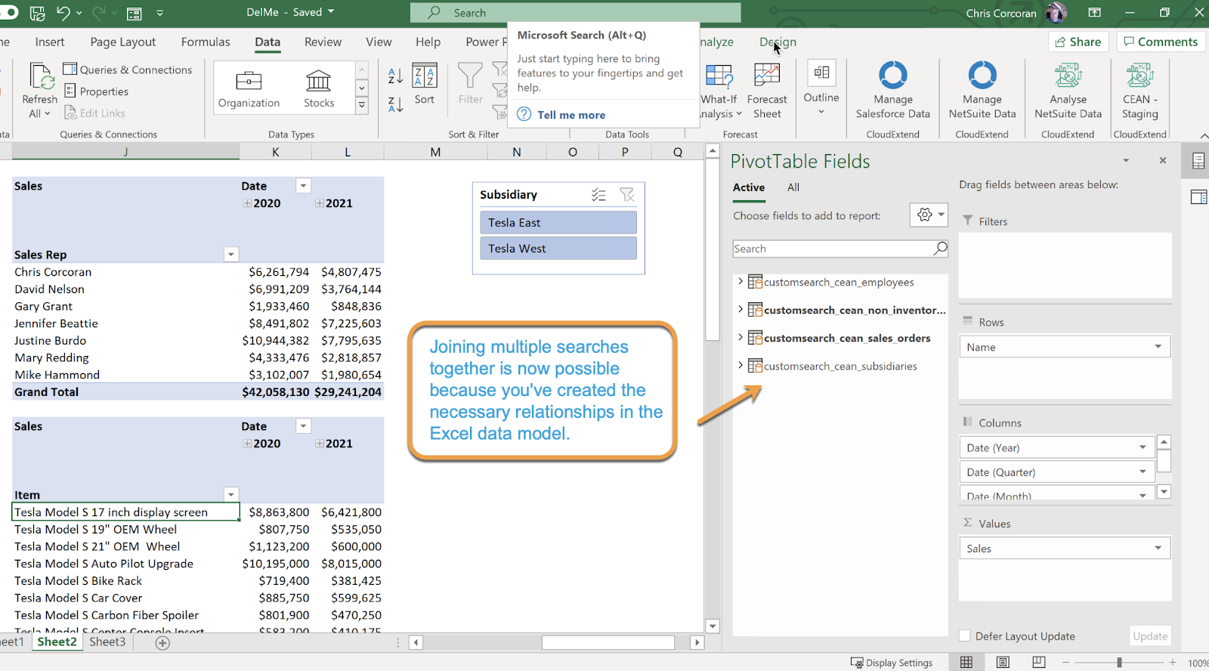Click Manage NetSuite Data
Image resolution: width=1209 pixels, height=671 pixels.
[x=982, y=91]
